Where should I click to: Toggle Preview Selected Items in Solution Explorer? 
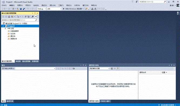[36, 17]
